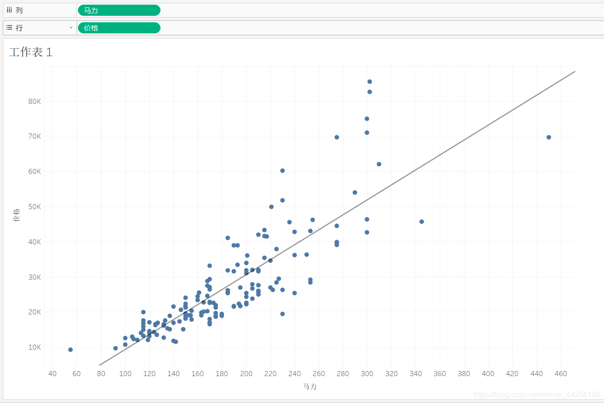The width and height of the screenshot is (604, 403).
Task: Click the 60K label on the price axis
Action: pos(36,172)
